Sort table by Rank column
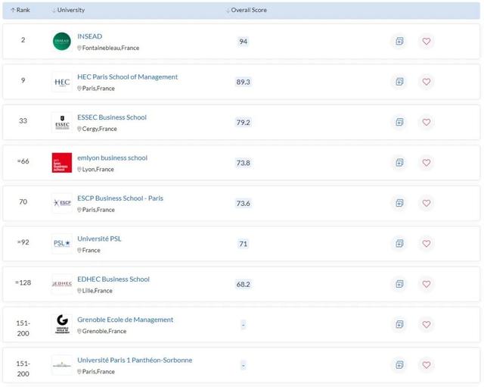Screen dimensions: 484x387 20,10
